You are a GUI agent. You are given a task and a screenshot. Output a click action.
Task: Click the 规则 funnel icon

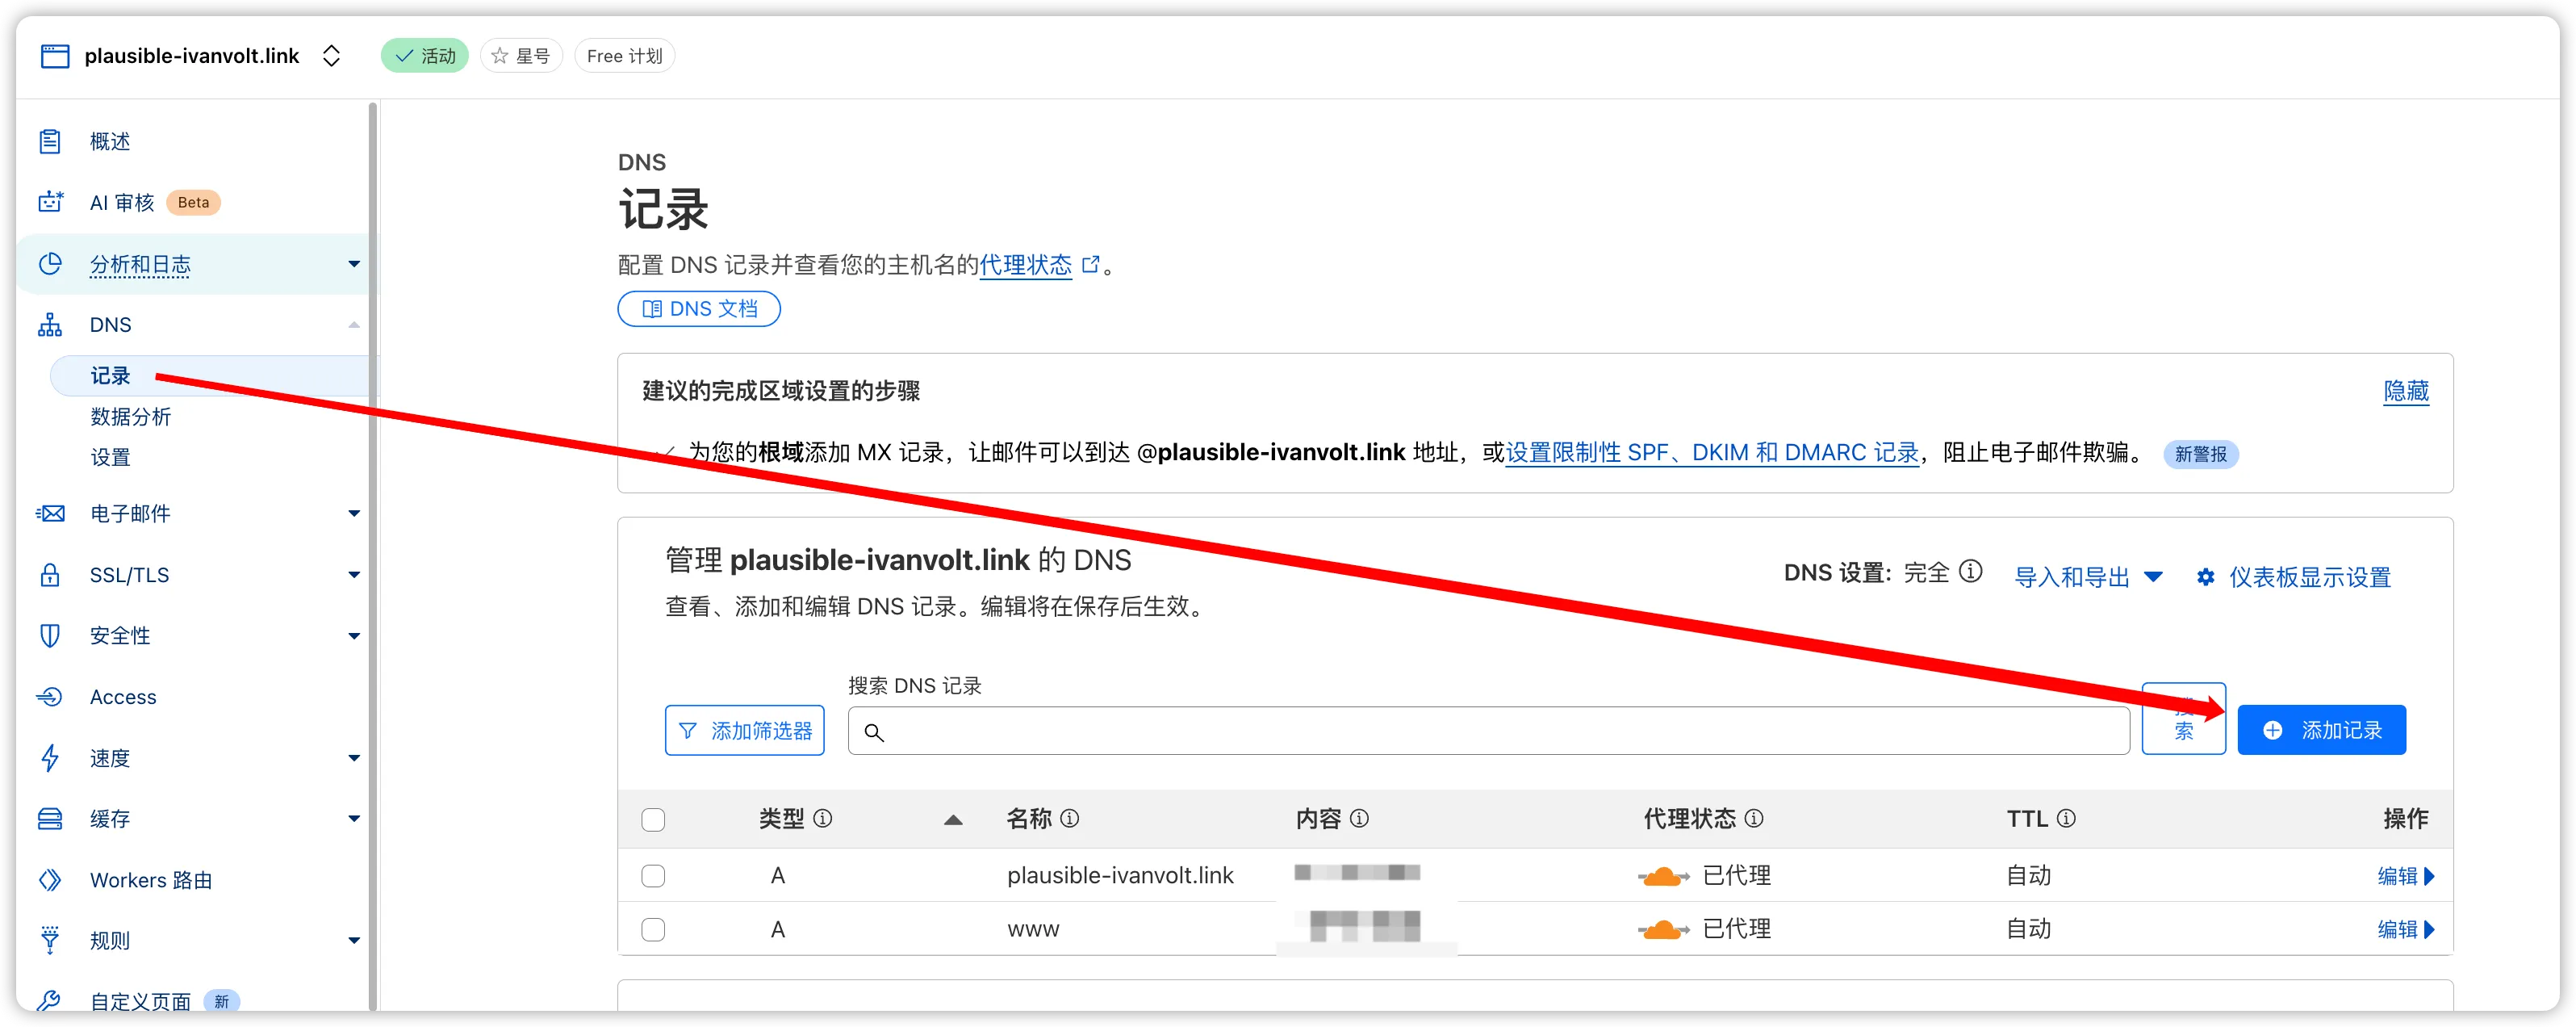click(50, 940)
